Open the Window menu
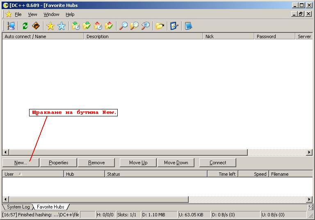Viewport: 315px width, 220px height. (x=51, y=14)
